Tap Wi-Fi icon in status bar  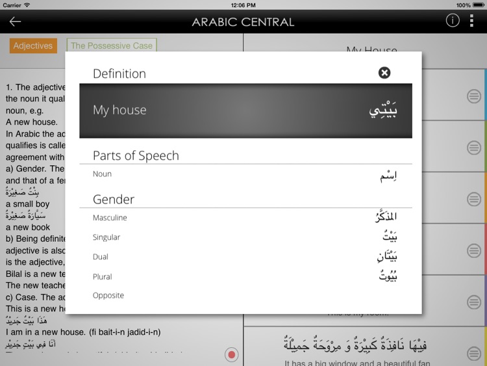click(x=27, y=5)
